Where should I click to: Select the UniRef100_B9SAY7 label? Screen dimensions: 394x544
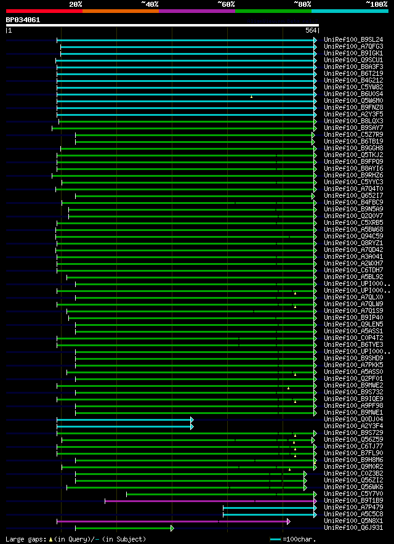(x=353, y=128)
